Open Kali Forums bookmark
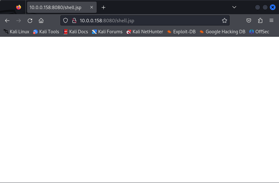 click(107, 32)
